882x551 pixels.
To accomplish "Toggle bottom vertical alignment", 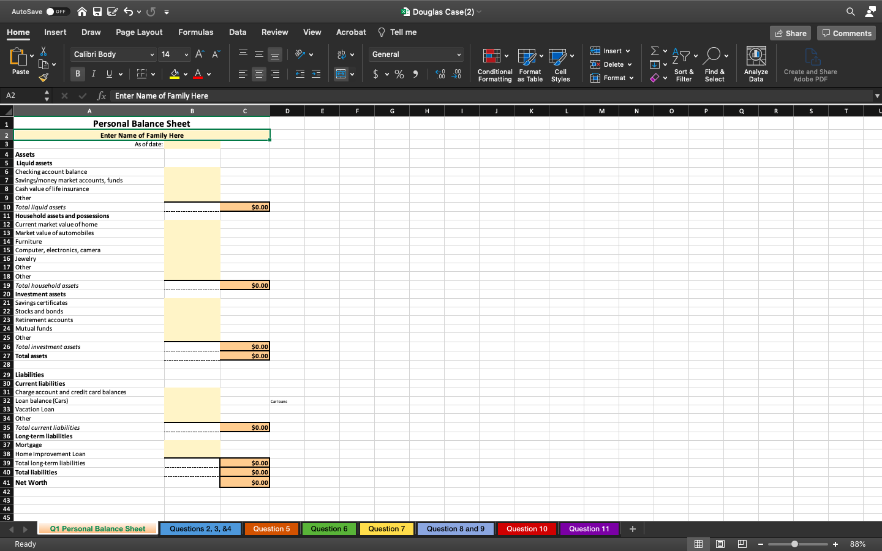I will (275, 54).
